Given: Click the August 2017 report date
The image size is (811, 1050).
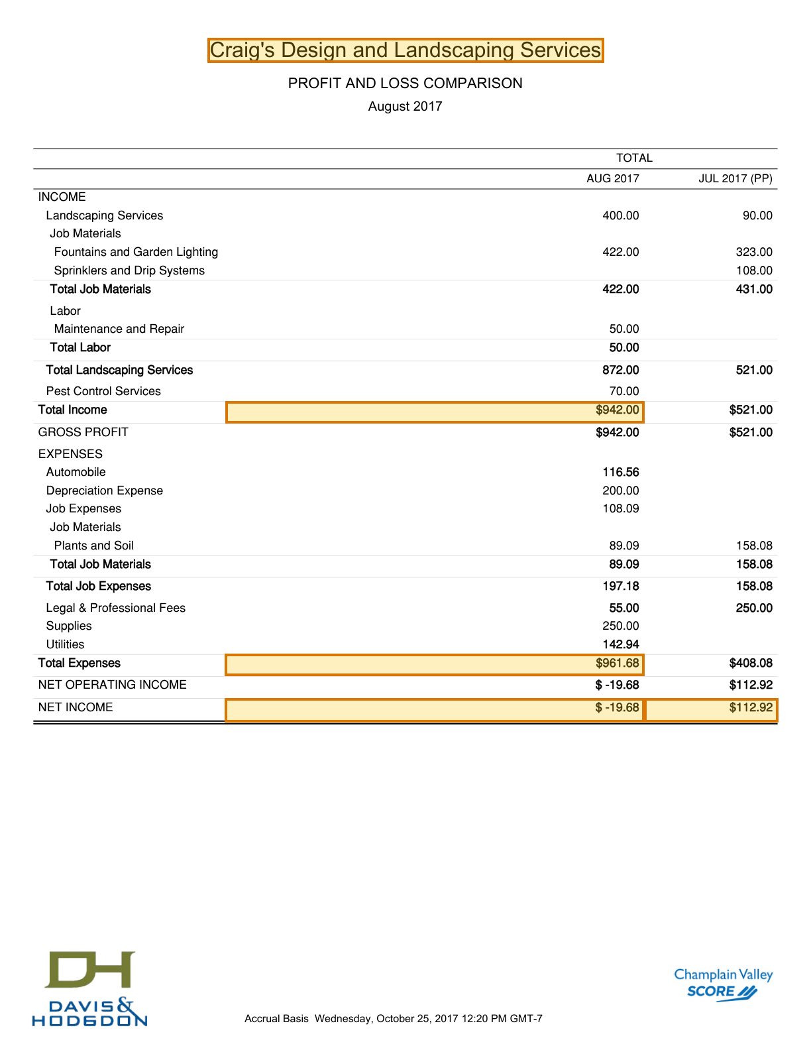Looking at the screenshot, I should [x=405, y=106].
